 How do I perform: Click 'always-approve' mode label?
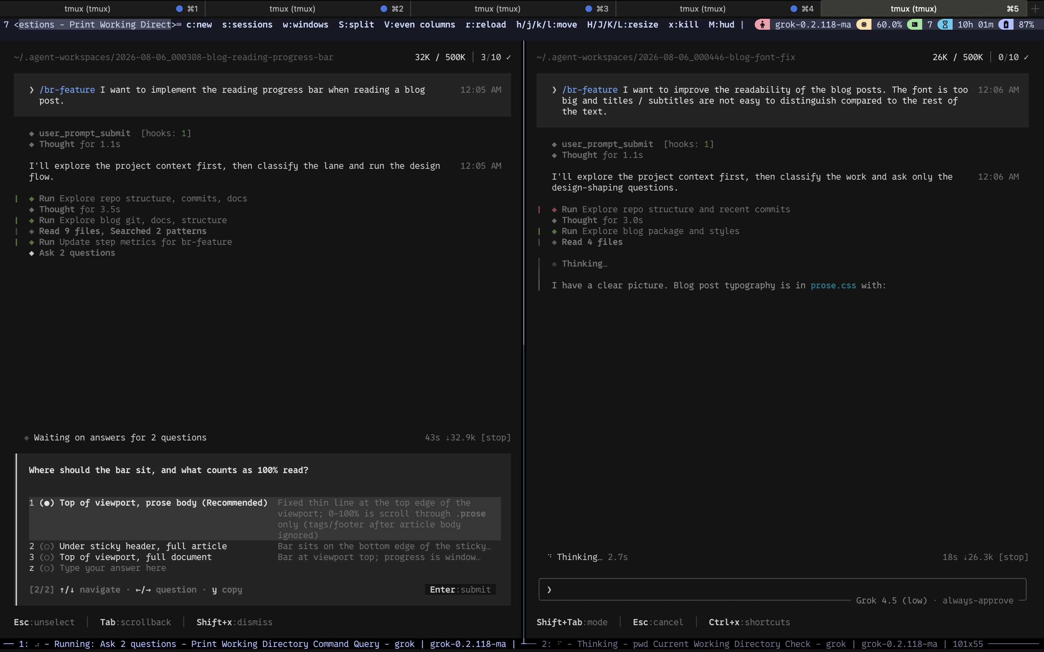pyautogui.click(x=978, y=601)
